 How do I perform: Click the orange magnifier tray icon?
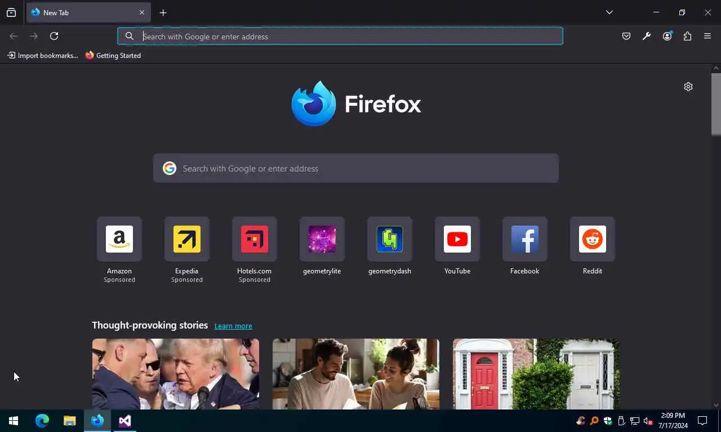coord(594,421)
